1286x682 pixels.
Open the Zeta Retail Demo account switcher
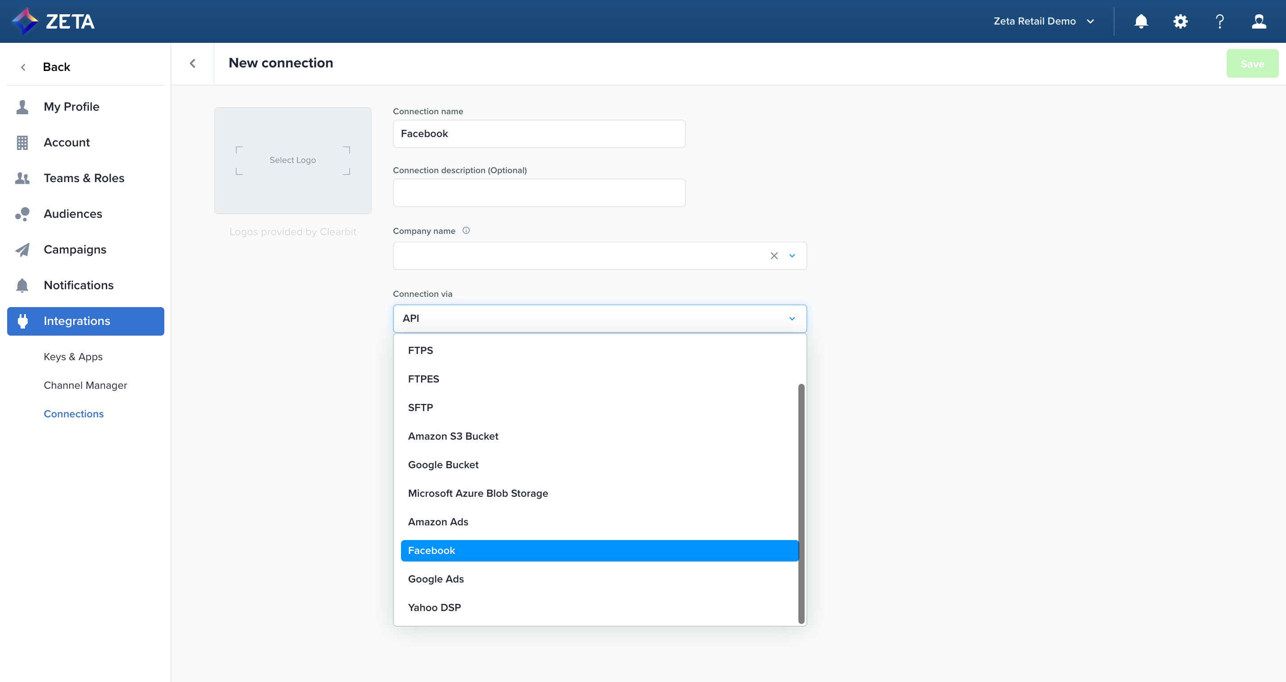[1044, 21]
